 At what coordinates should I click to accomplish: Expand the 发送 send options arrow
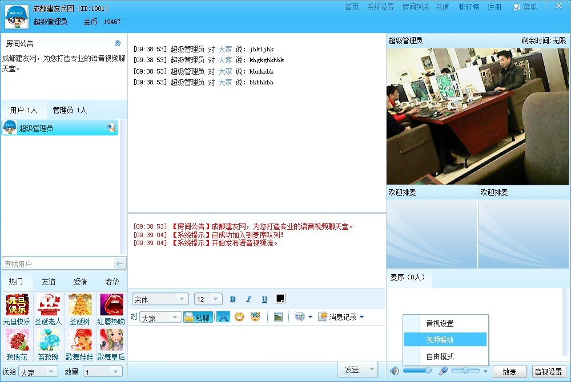372,369
